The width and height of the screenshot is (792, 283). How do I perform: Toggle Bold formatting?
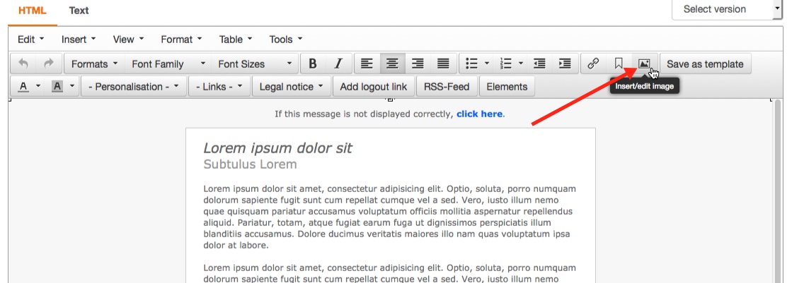313,64
